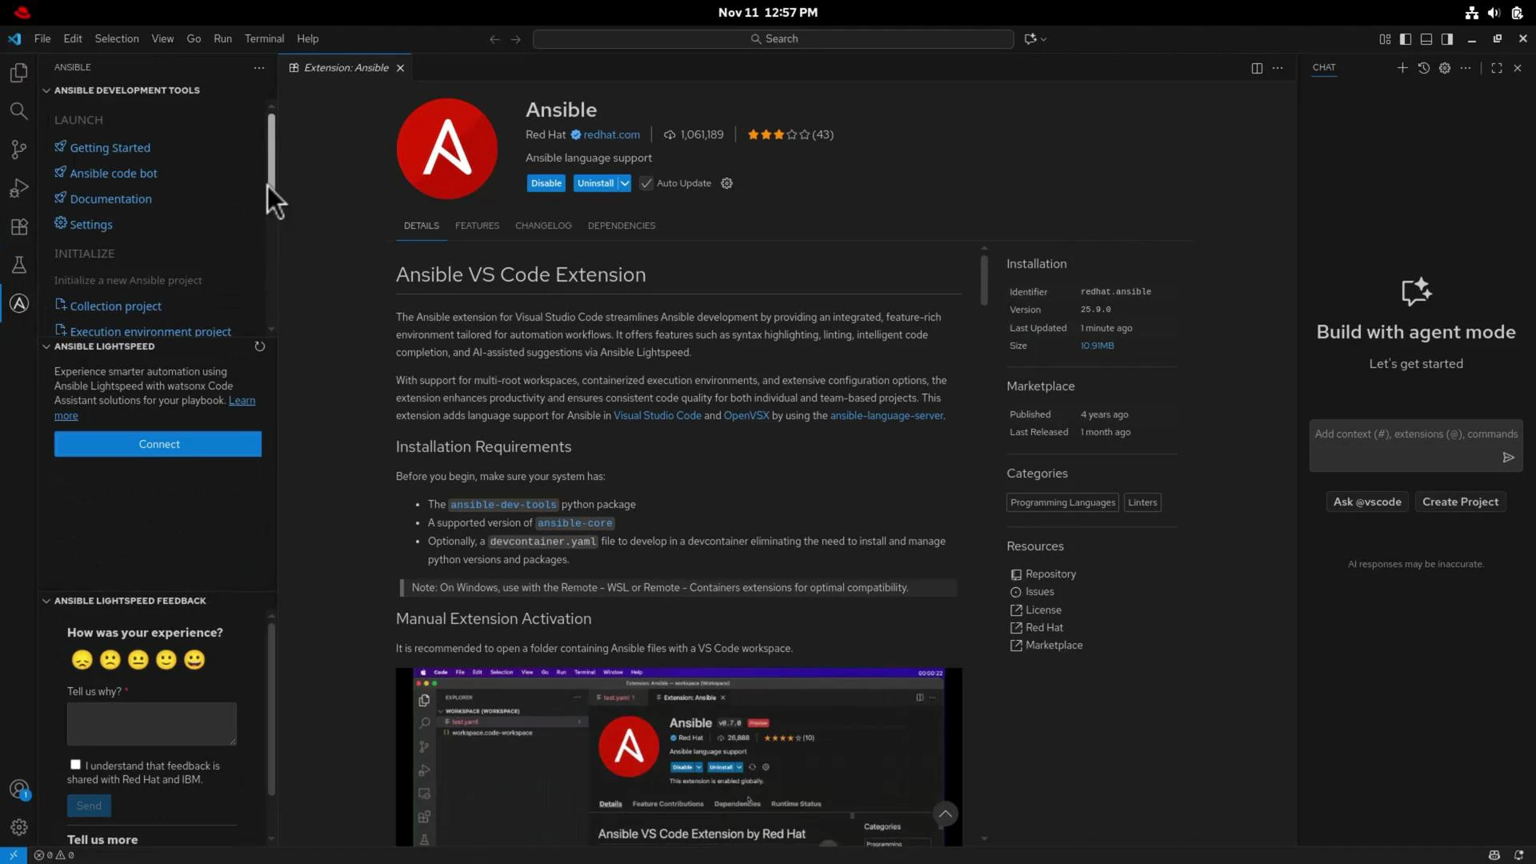
Task: Open the redhat.com publisher link
Action: (610, 134)
